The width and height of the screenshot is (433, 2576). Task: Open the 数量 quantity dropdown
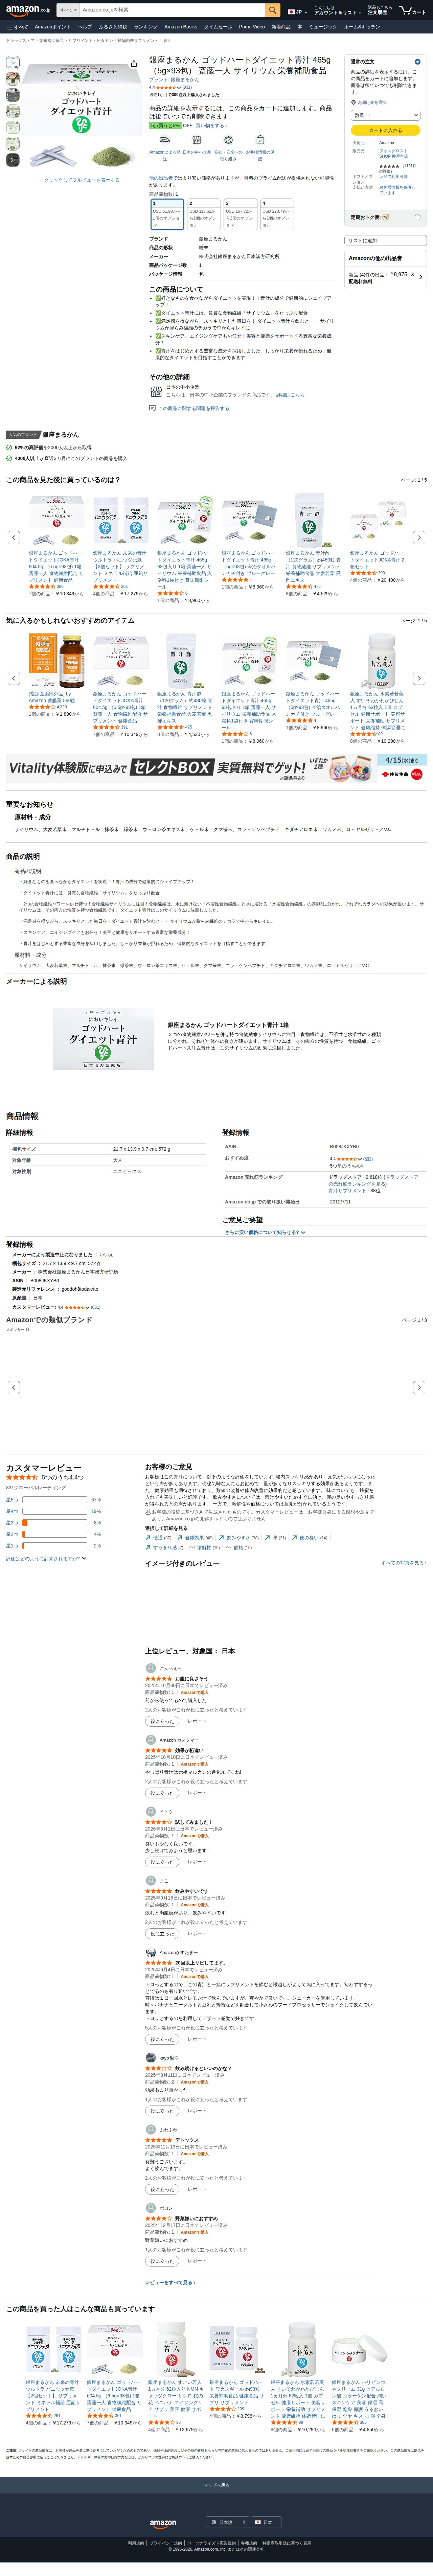[386, 115]
